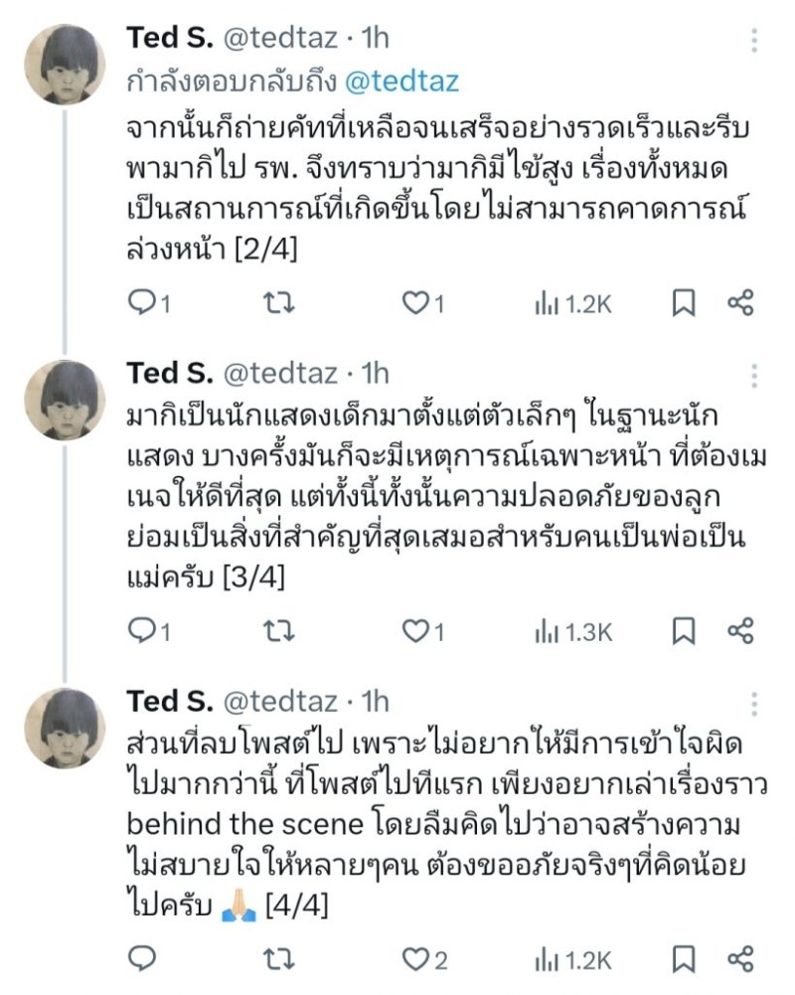Screen dimensions: 795x995
Task: Open more options for [2/4] tweet
Action: 755,42
